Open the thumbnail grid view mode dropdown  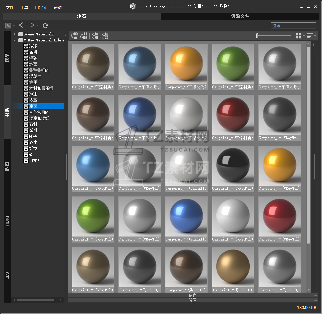300,36
